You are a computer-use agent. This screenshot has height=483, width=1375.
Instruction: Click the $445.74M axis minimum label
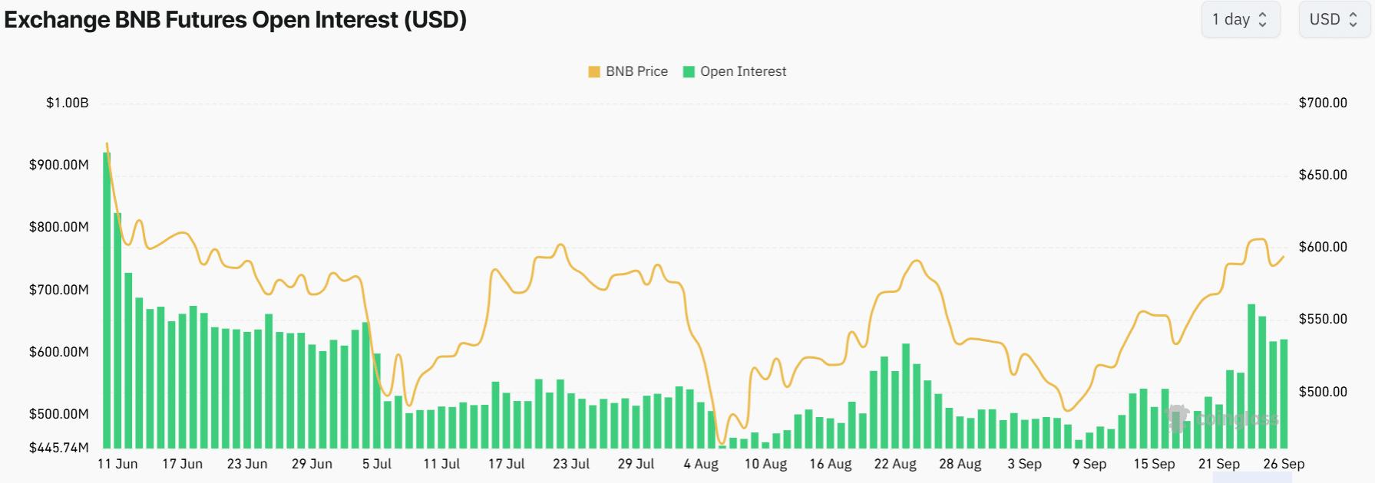click(59, 448)
